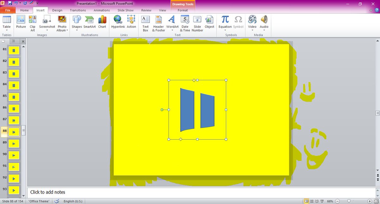Screen dimensions: 380x204
Task: Switch to Normal view in status bar
Action: coord(306,201)
